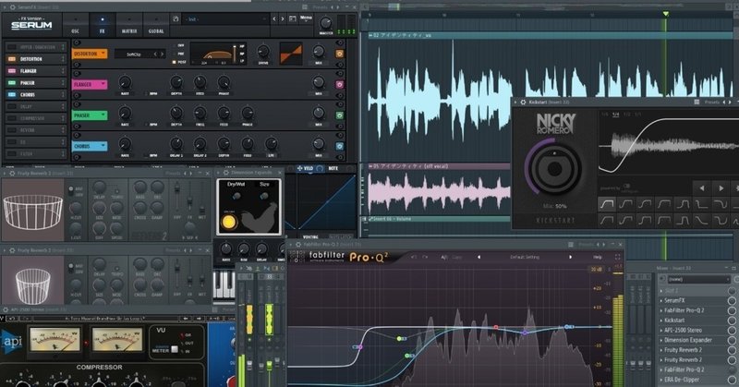Go to next Serum preset arrow
Screen dimensions: 739x387
click(x=283, y=18)
